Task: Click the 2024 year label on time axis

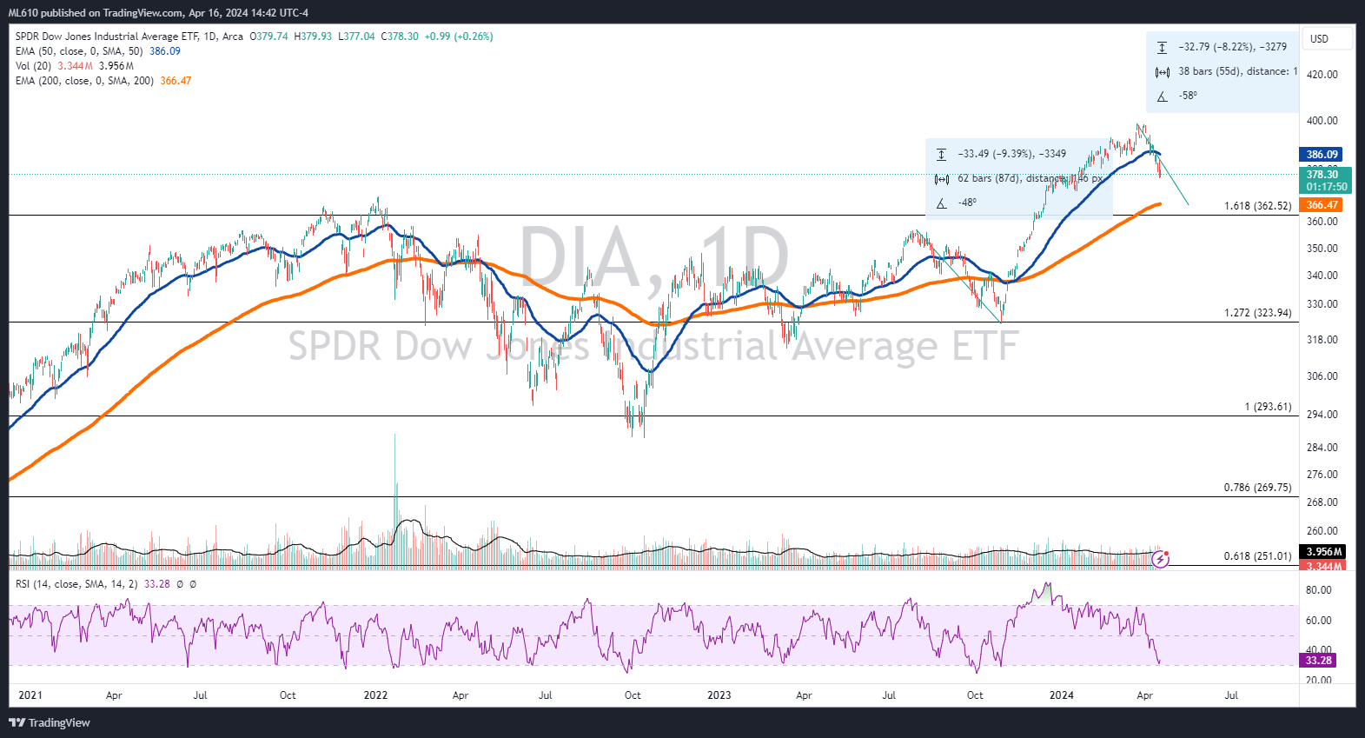Action: pyautogui.click(x=1061, y=695)
